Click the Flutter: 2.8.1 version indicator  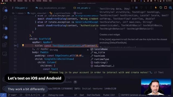pos(109,95)
